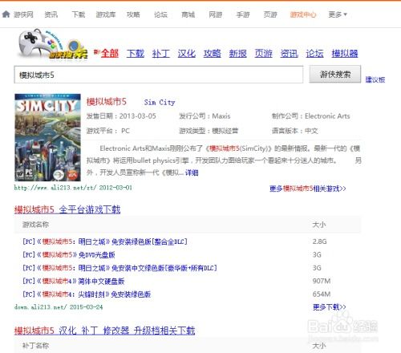Open 模拟城市4 简体中文硬盘版 download link
The image size is (401, 353).
click(74, 281)
